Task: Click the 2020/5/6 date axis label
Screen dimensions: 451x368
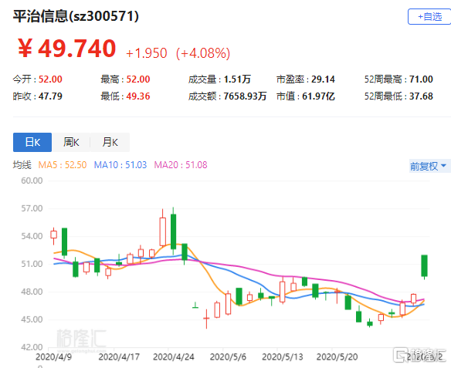Action: click(x=228, y=357)
